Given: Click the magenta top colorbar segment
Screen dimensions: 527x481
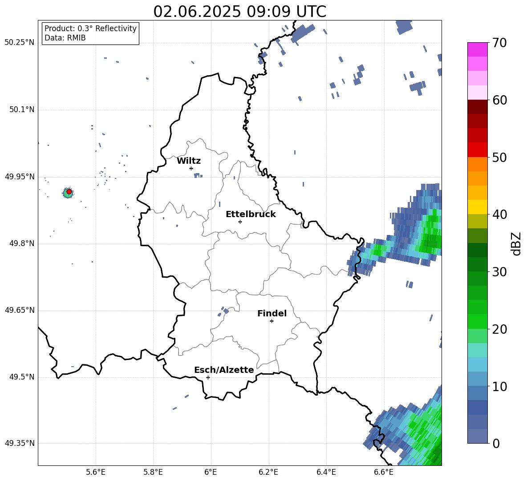Looking at the screenshot, I should pyautogui.click(x=477, y=49).
